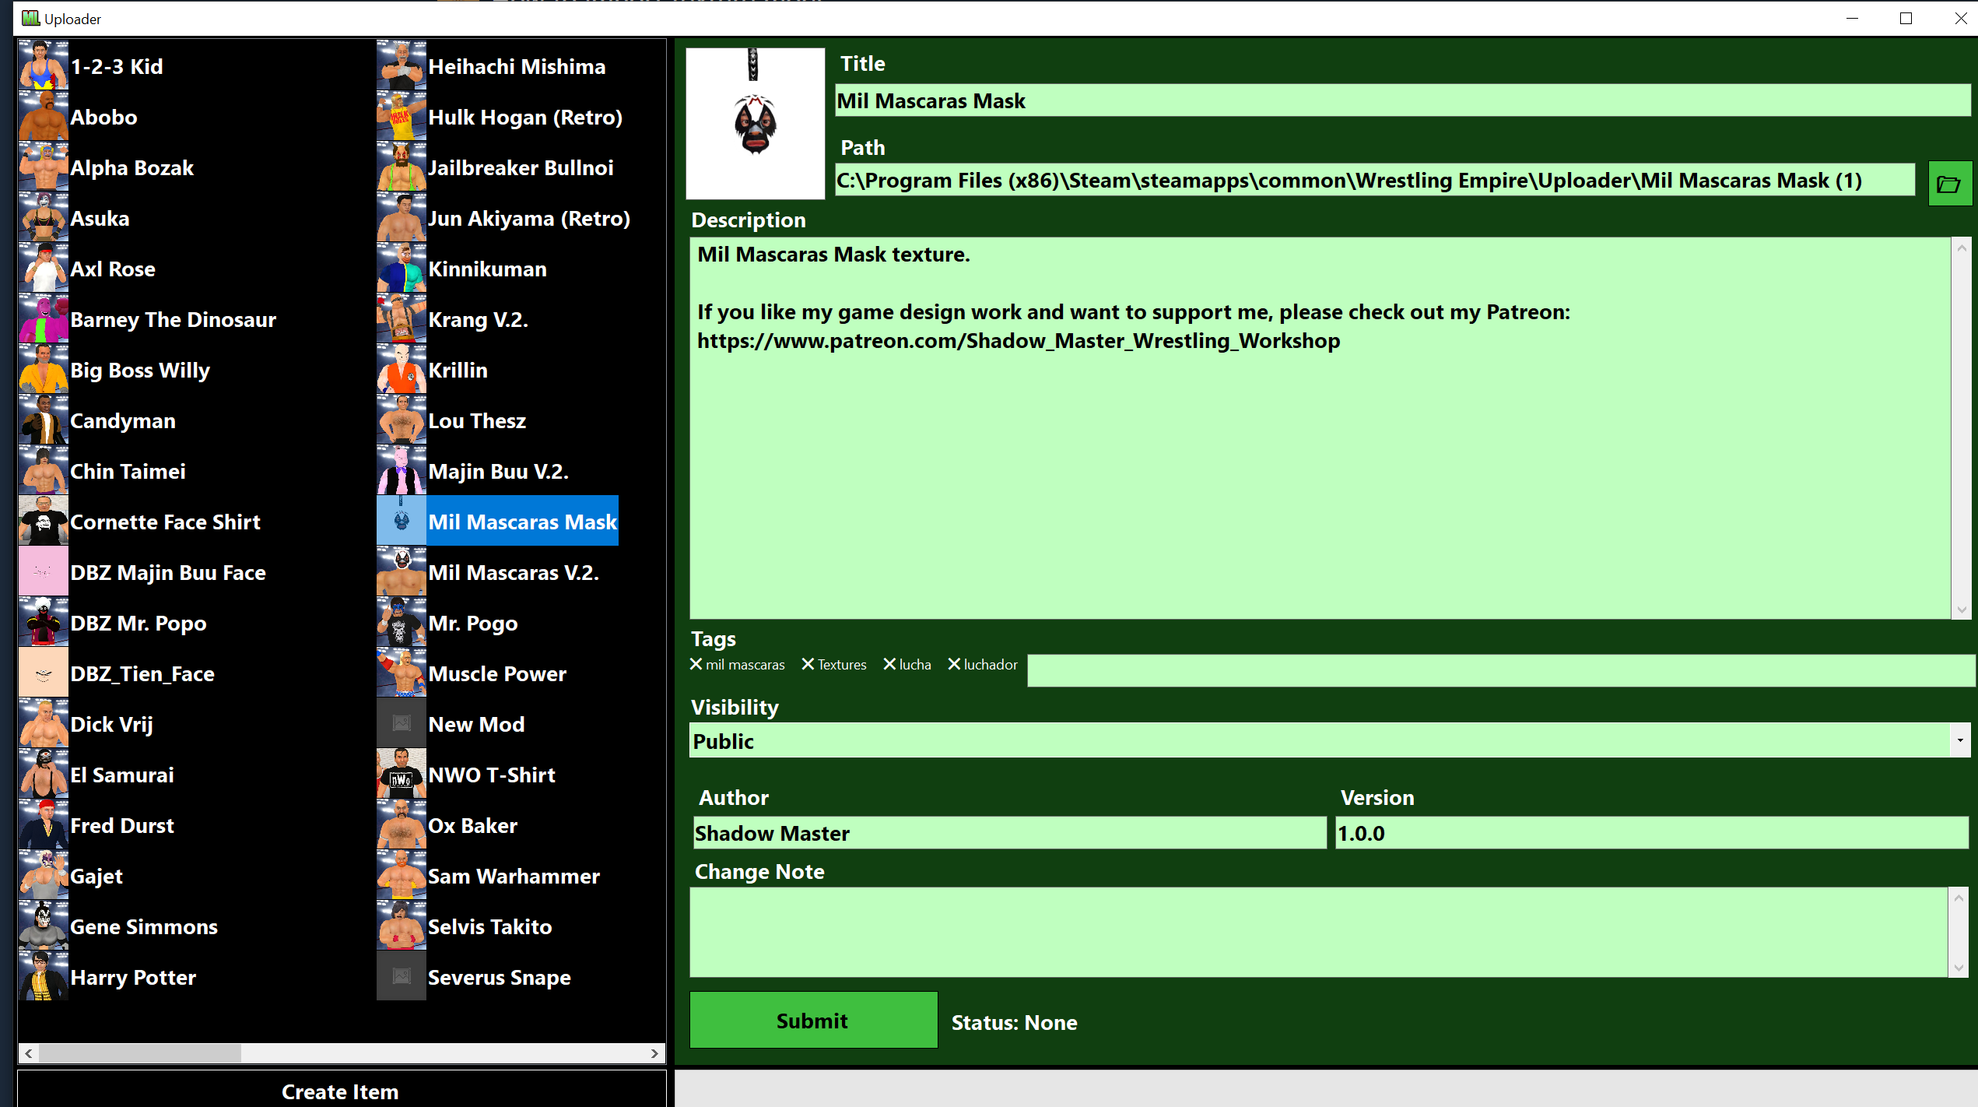Remove the 'luchador' tag X icon
The height and width of the screenshot is (1107, 1978).
pyautogui.click(x=954, y=664)
